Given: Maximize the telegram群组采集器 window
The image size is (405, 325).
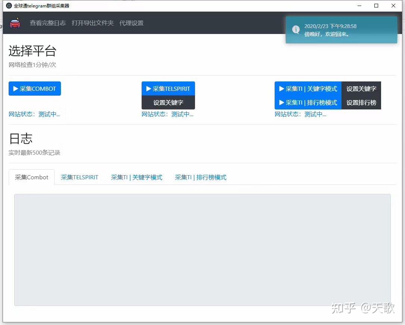Looking at the screenshot, I should (x=376, y=6).
